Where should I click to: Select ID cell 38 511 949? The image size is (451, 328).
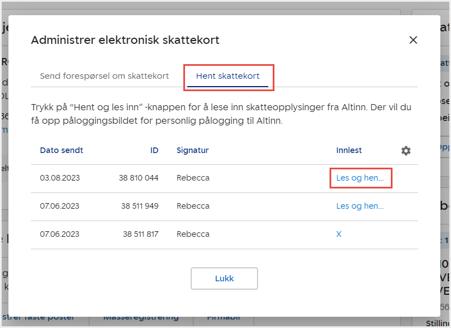point(139,206)
